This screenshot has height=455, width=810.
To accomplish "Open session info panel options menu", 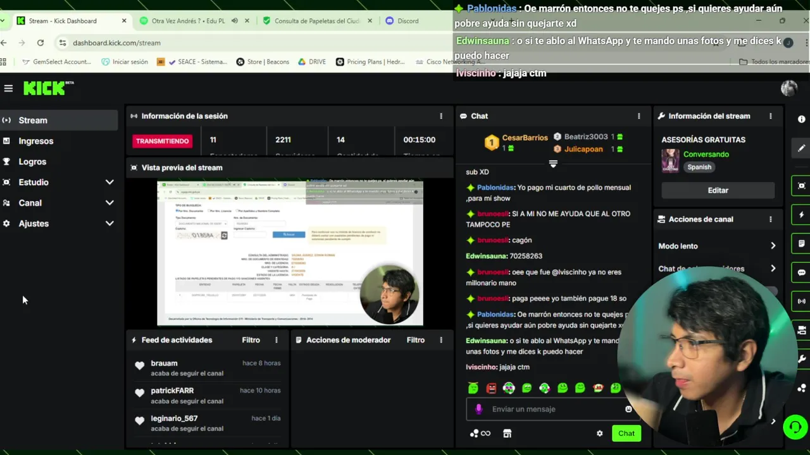I will 441,116.
